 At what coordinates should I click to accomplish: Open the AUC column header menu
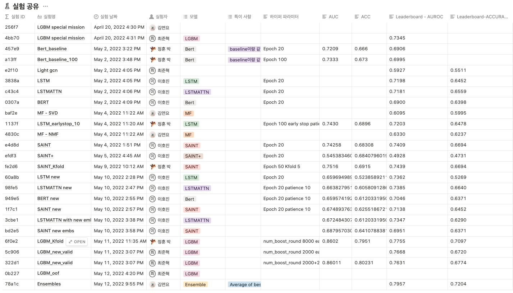(330, 17)
